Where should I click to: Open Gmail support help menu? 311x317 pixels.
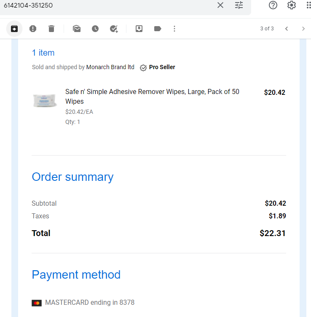coord(273,5)
